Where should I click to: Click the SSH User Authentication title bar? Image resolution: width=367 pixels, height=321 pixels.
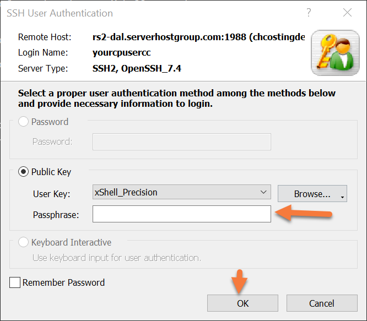(138, 13)
